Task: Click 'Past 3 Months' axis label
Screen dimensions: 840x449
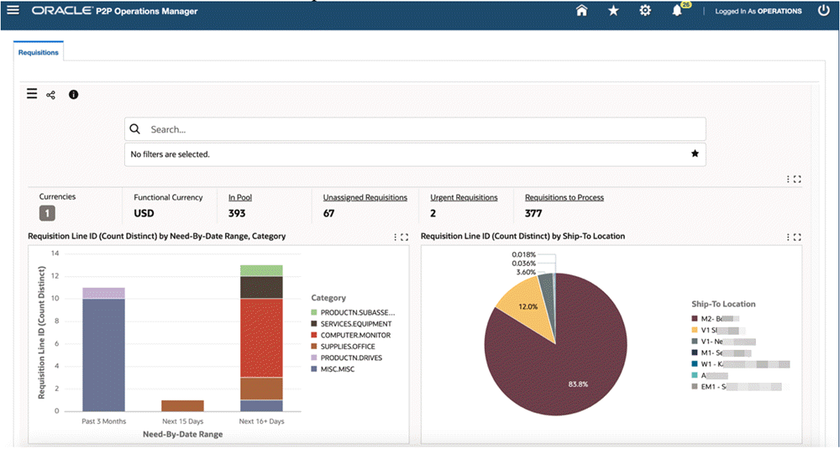Action: (103, 421)
